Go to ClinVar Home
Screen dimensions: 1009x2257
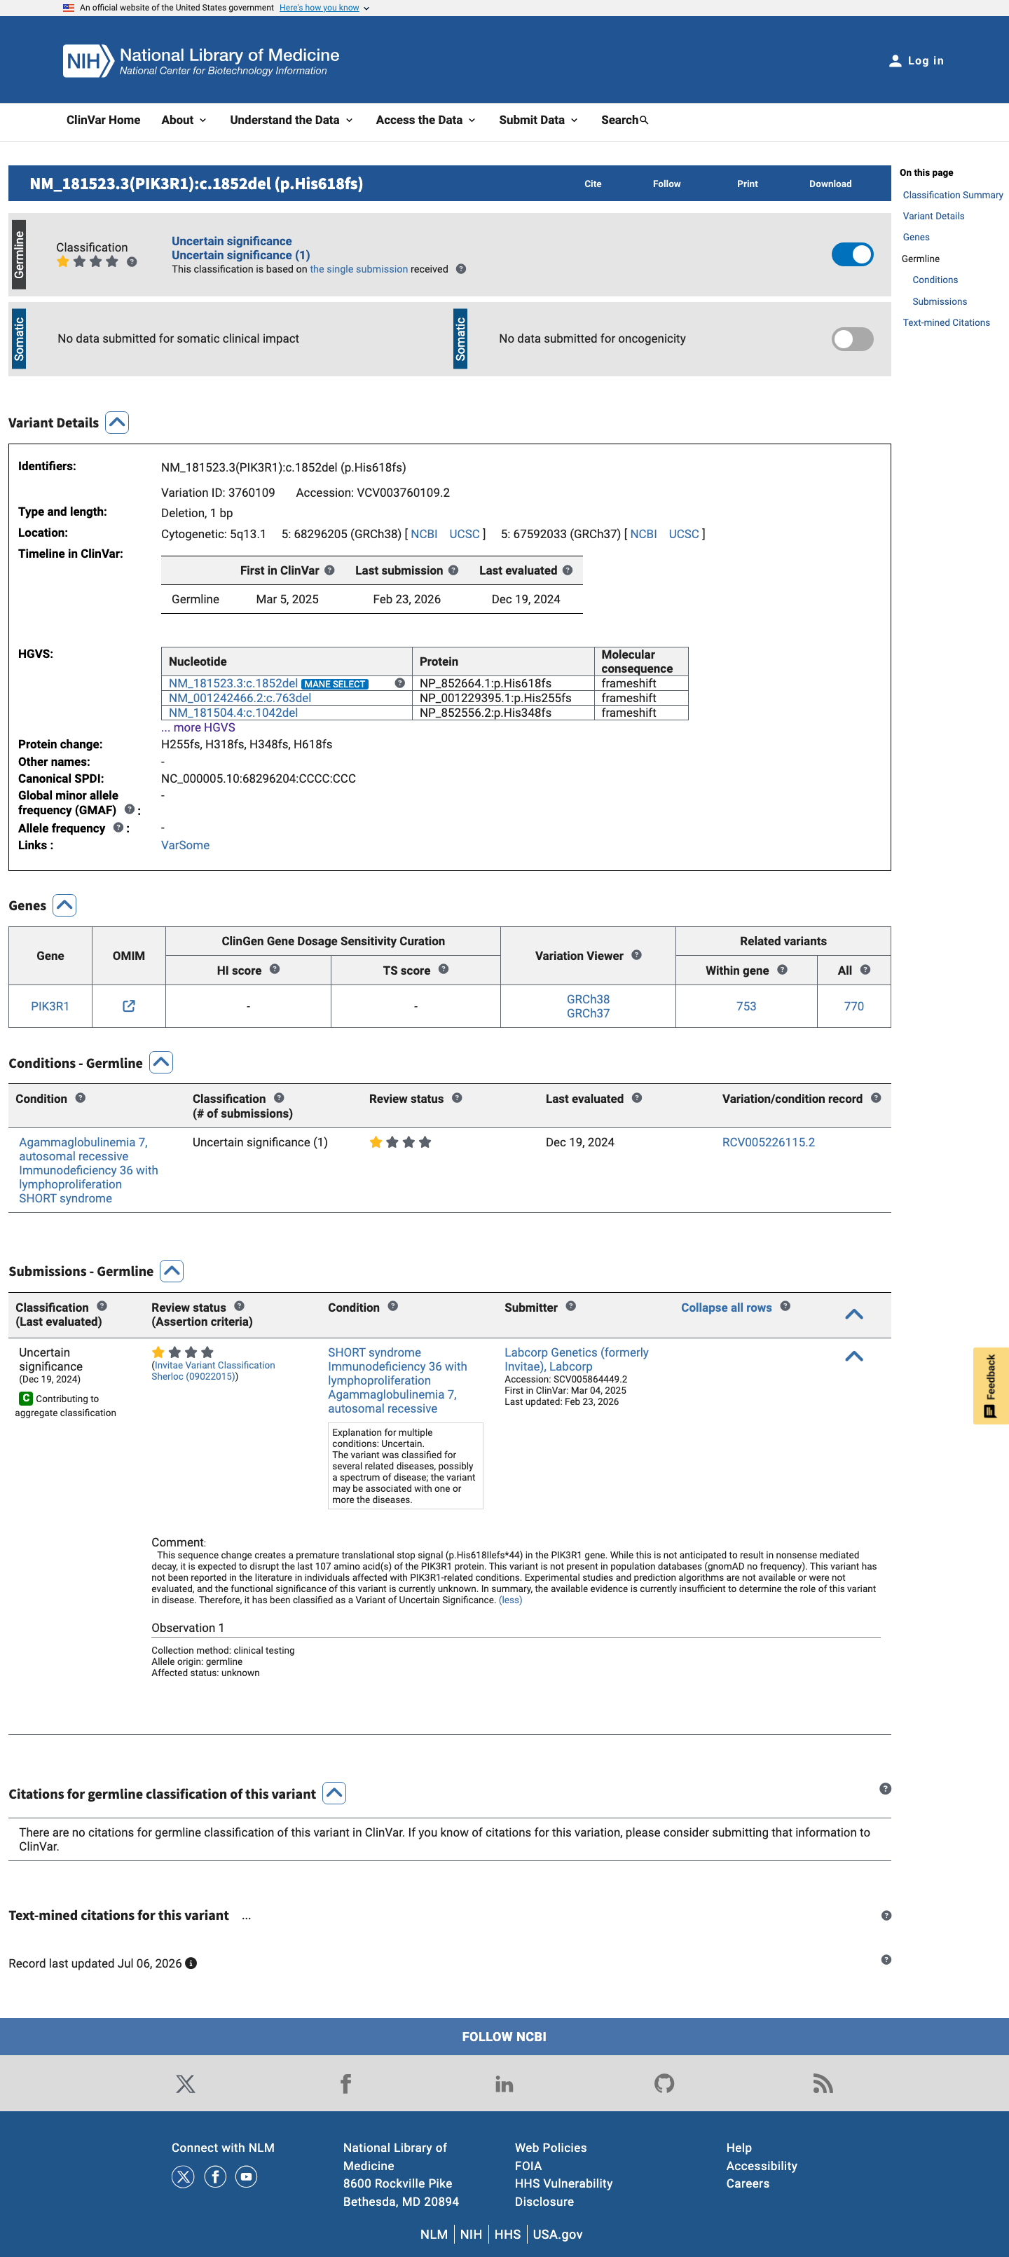(104, 120)
